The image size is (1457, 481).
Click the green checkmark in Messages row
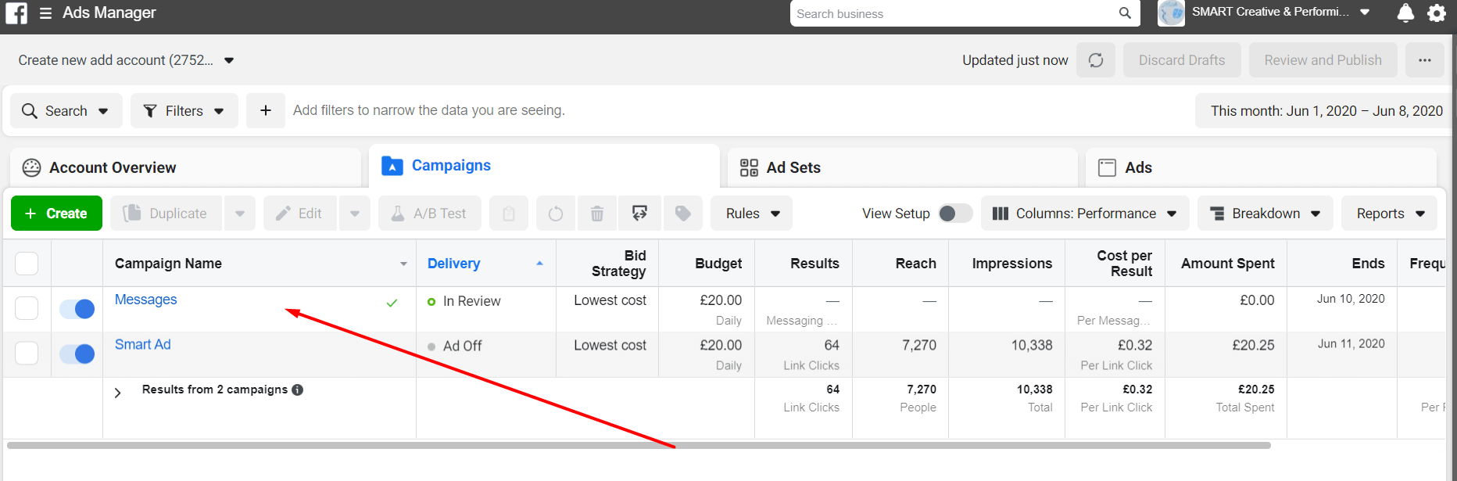point(392,303)
